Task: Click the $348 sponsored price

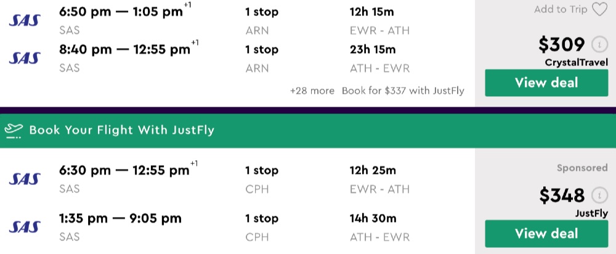Action: click(x=561, y=195)
